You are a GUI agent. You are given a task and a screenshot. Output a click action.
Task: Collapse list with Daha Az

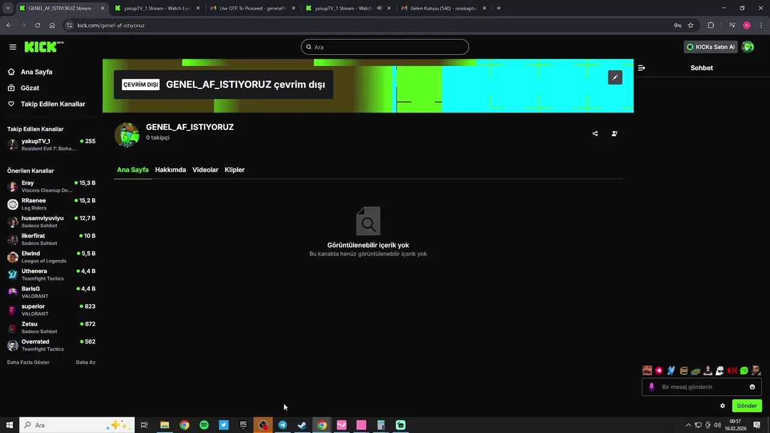click(x=85, y=362)
